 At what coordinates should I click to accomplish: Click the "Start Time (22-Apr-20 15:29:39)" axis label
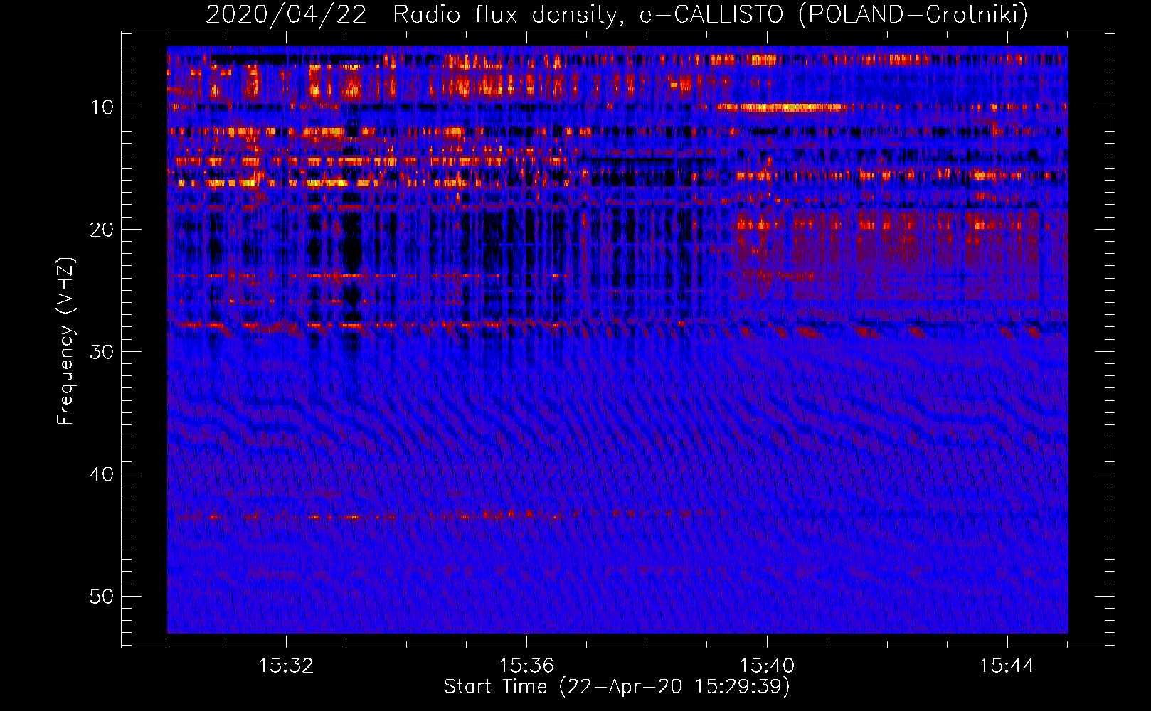[x=617, y=687]
